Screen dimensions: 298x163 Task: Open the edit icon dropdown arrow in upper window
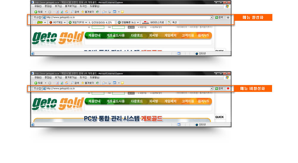point(119,12)
